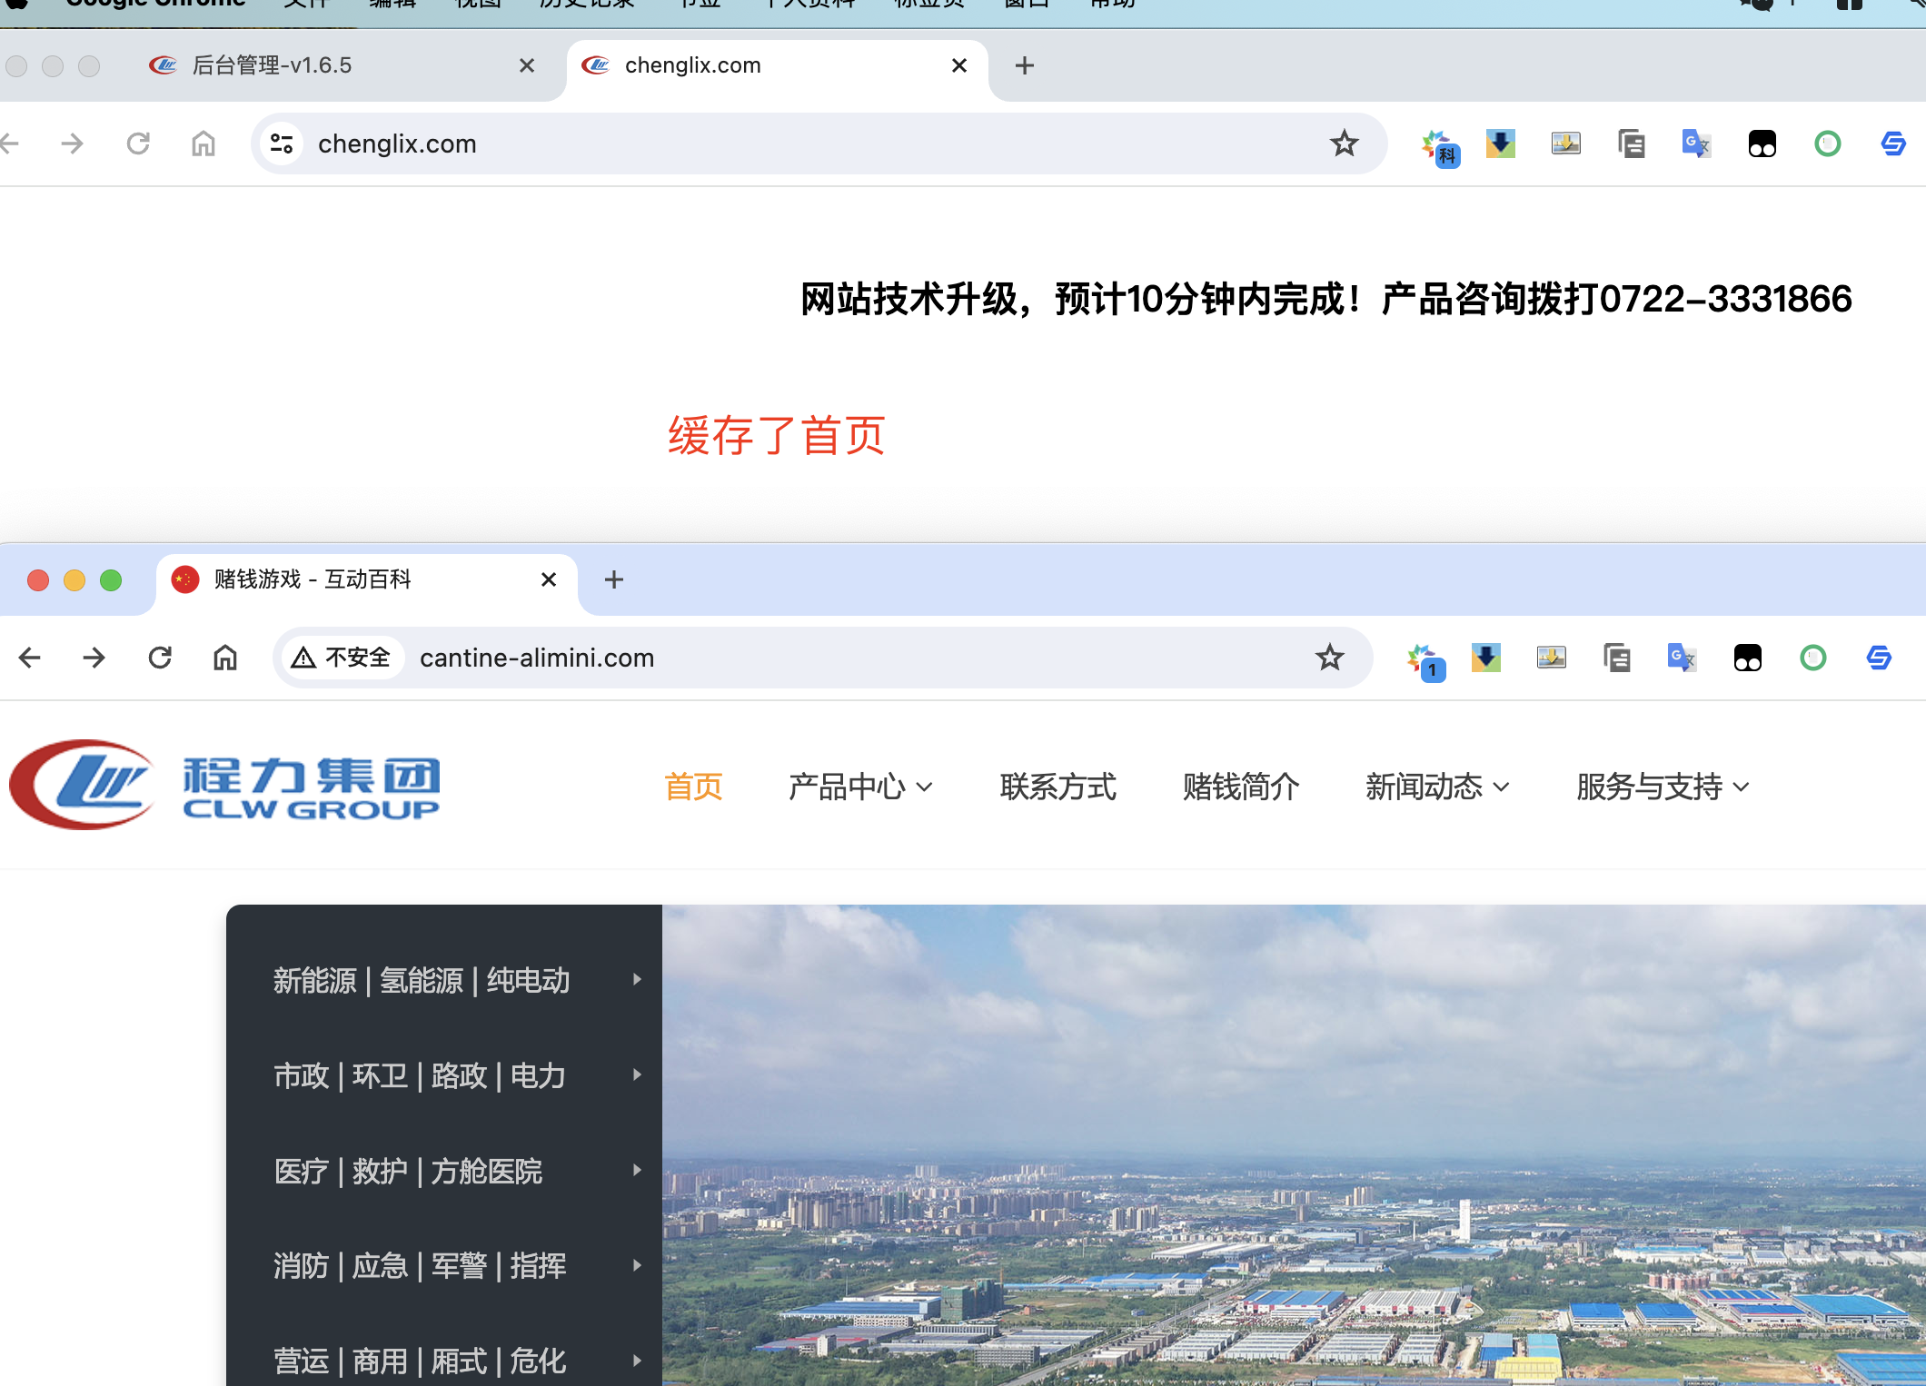Expand the 服务与支持 dropdown menu
Image resolution: width=1926 pixels, height=1386 pixels.
tap(1661, 787)
